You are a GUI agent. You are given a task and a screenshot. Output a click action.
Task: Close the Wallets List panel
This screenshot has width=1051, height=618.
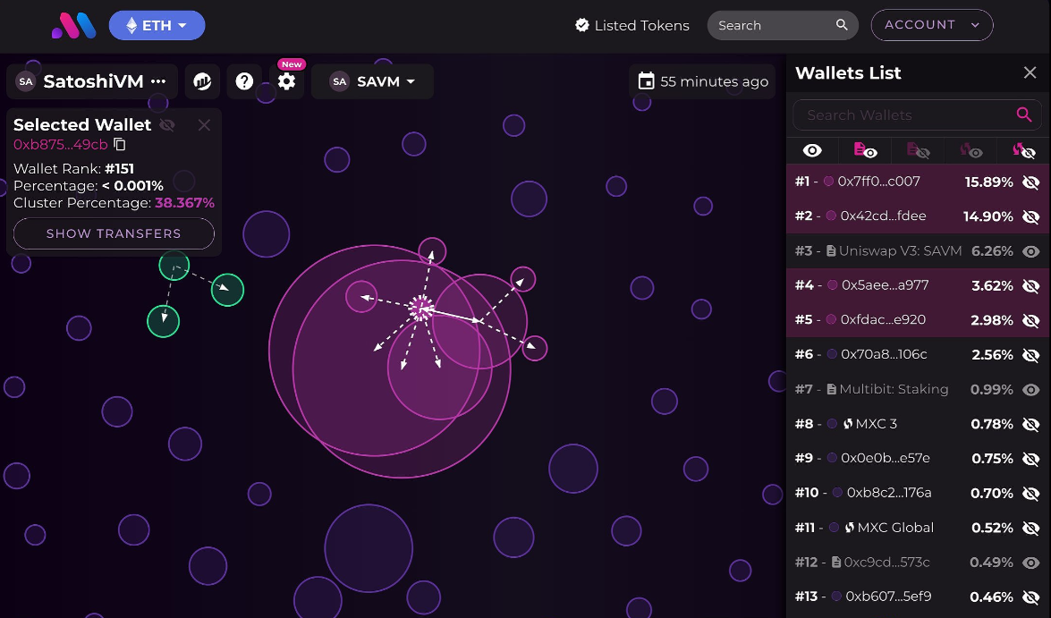coord(1030,73)
